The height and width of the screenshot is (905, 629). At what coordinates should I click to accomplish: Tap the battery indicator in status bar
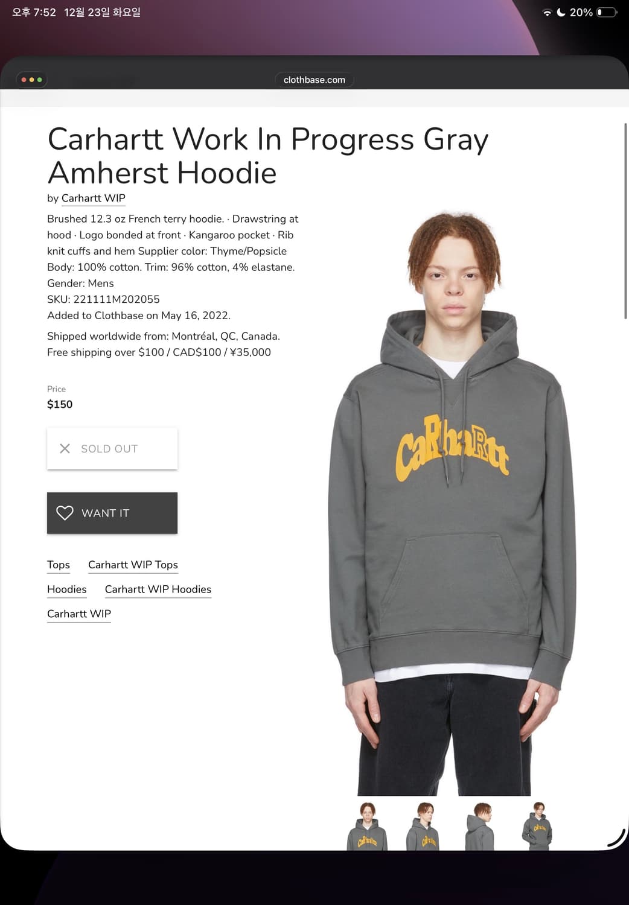click(x=607, y=12)
